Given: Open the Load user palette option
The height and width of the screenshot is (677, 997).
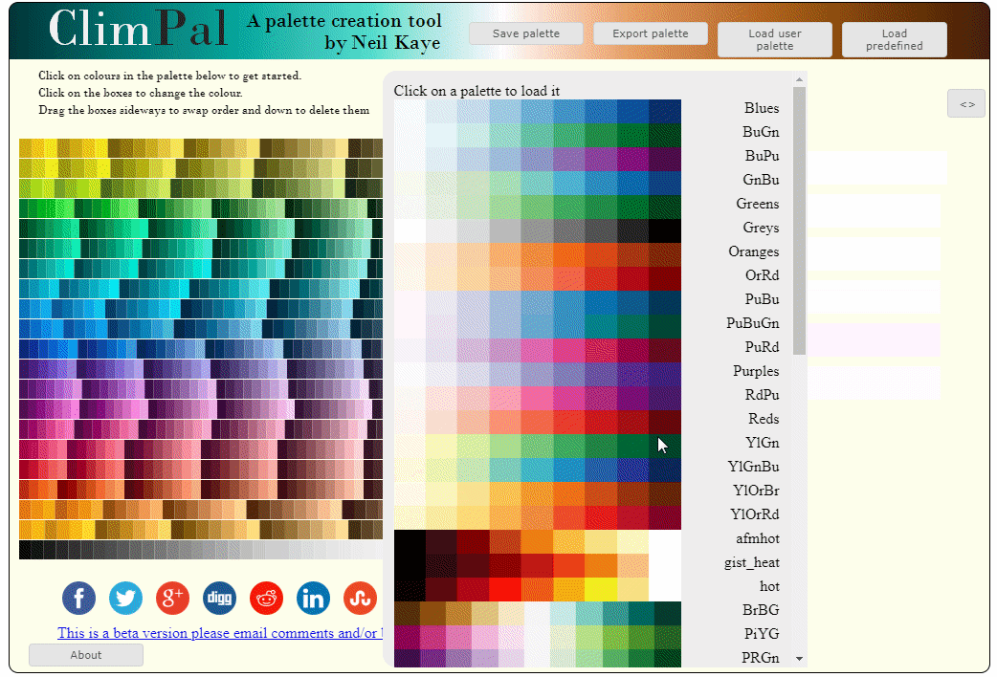Looking at the screenshot, I should click(774, 39).
